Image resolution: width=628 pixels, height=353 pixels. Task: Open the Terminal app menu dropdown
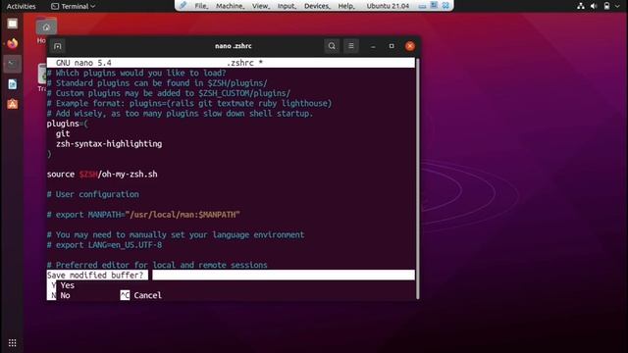point(74,6)
